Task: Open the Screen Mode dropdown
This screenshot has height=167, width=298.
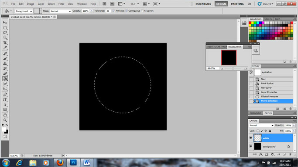Action: point(157,4)
